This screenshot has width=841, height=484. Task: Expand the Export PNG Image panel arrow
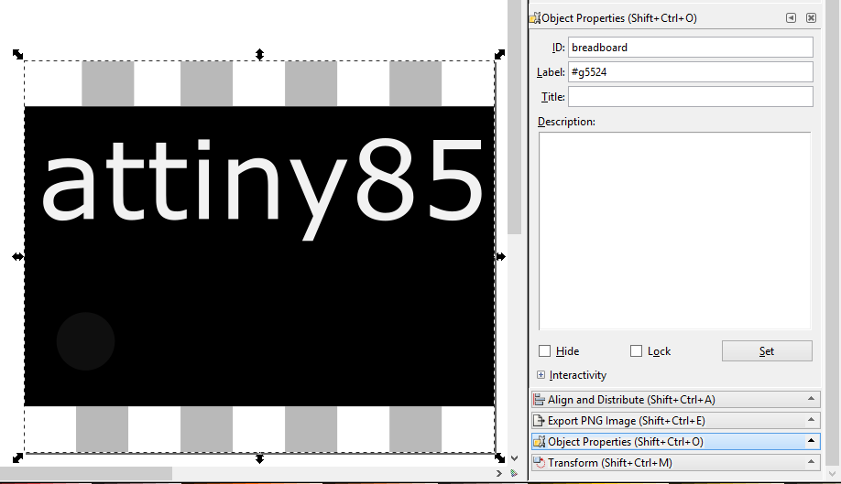point(811,420)
